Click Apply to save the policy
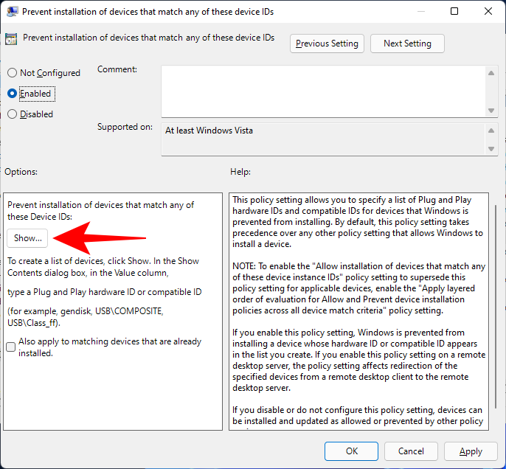Screen dimensions: 506x469 pyautogui.click(x=471, y=451)
